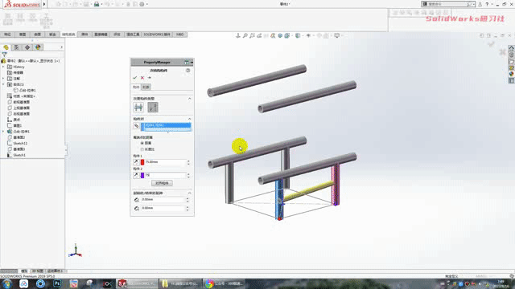The image size is (515, 289).
Task: Confirm the PropertyManager with the green checkmark
Action: click(134, 78)
